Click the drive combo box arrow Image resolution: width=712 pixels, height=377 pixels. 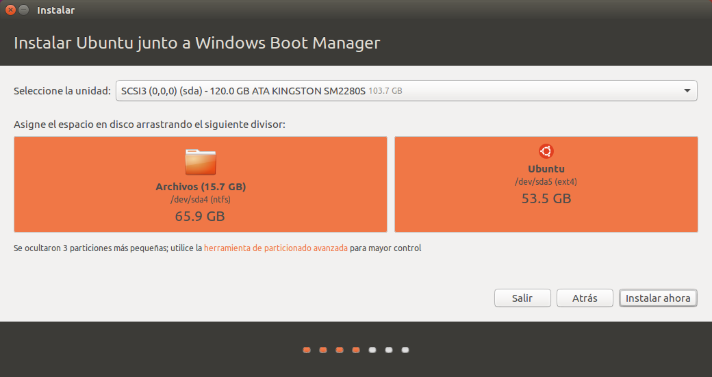[x=687, y=90]
